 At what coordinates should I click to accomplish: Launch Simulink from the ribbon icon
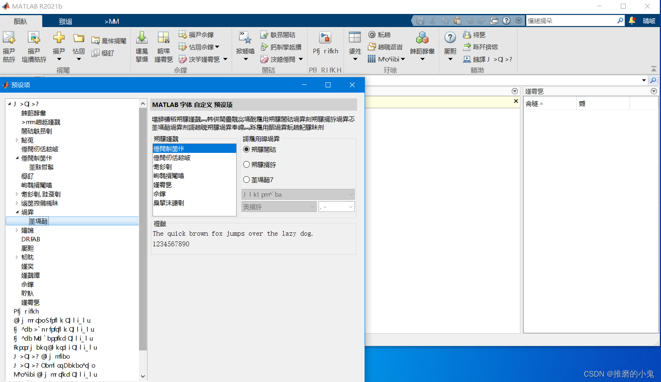[x=325, y=38]
